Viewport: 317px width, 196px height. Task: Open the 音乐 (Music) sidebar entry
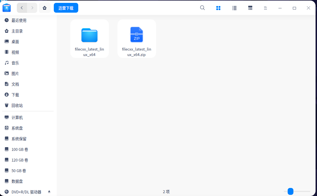coord(15,63)
